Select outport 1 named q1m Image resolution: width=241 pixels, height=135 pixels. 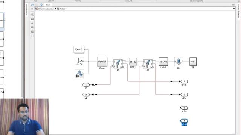coord(184,81)
